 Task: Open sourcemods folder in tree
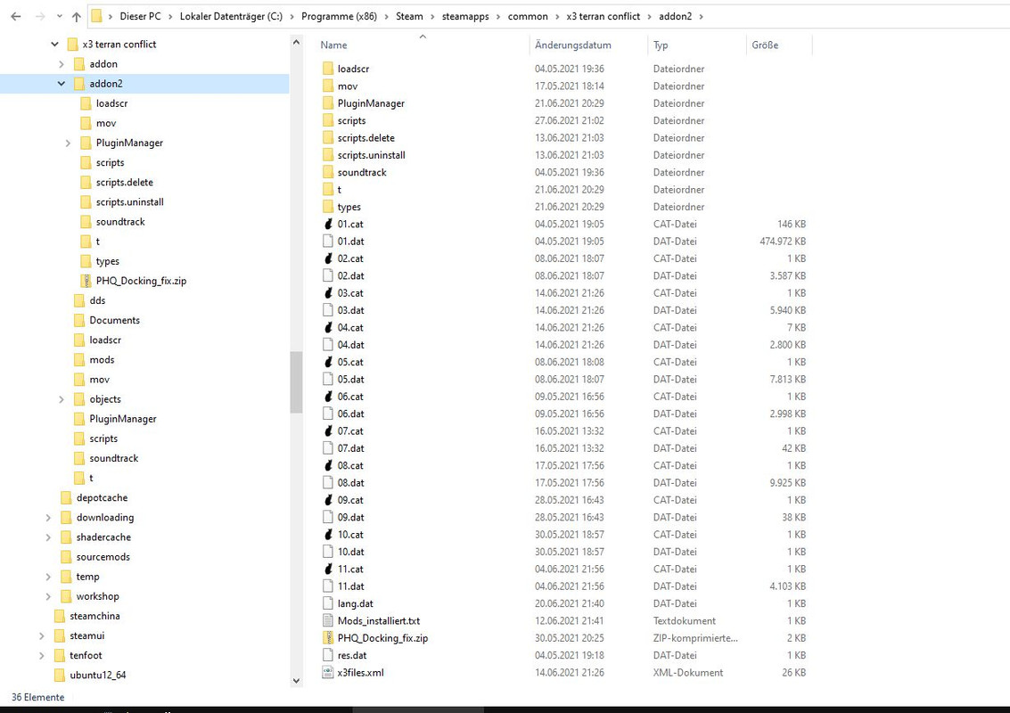[103, 557]
